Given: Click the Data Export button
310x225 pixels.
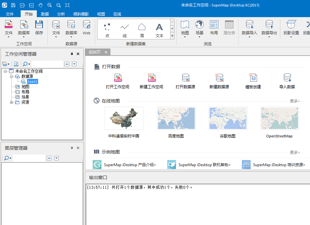Looking at the screenshot, I should pyautogui.click(x=269, y=29).
